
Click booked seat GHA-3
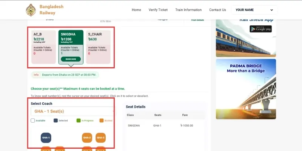click(x=100, y=138)
